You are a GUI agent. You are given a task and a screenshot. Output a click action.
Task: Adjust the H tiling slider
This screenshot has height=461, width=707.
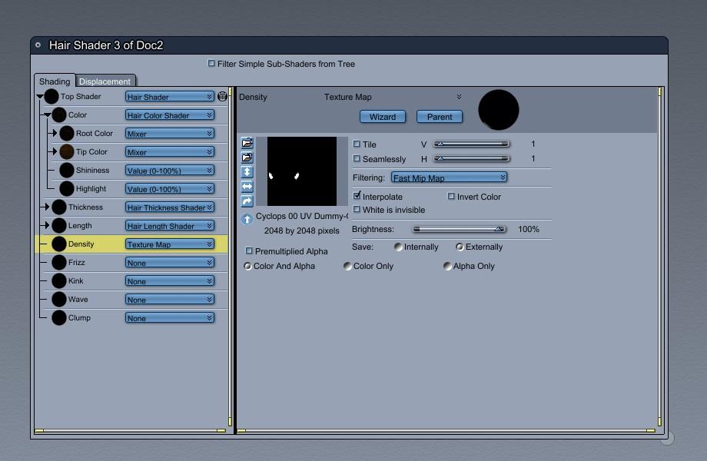(x=471, y=158)
